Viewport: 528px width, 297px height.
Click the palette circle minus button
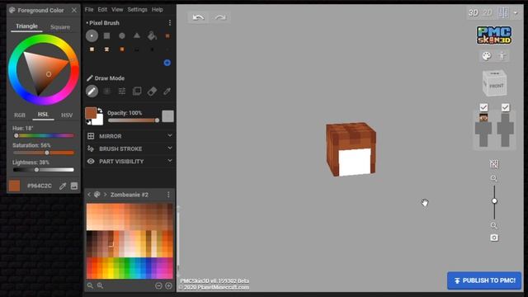158,285
